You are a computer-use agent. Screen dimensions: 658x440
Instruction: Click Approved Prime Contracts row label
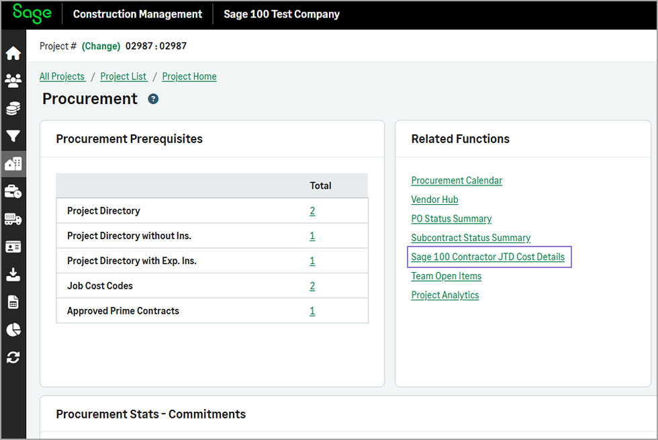click(123, 311)
